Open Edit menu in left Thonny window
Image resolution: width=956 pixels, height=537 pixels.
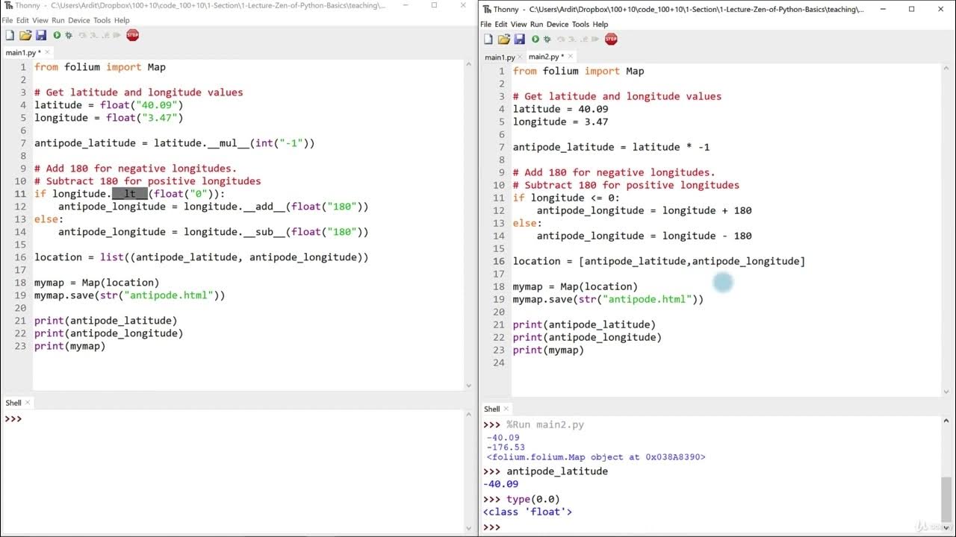click(x=22, y=20)
